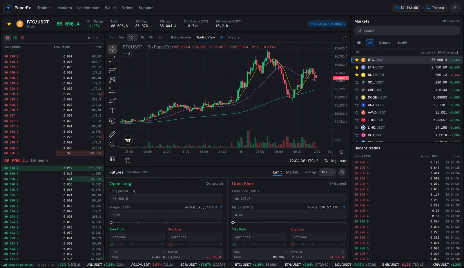Click the Transfer button
464x268 pixels.
436,8
